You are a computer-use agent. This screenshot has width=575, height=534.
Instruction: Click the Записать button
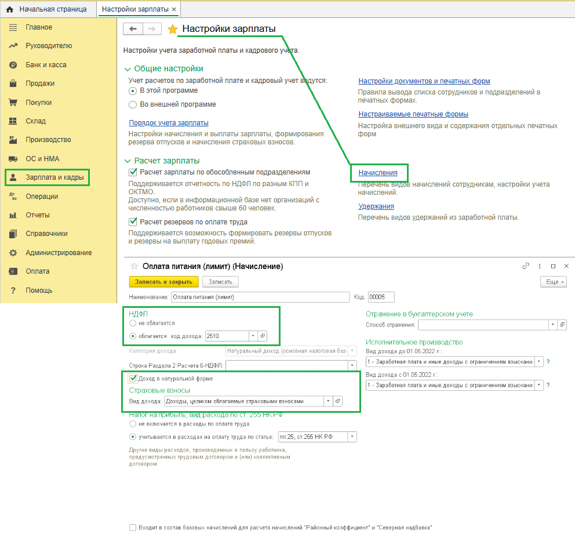(220, 282)
